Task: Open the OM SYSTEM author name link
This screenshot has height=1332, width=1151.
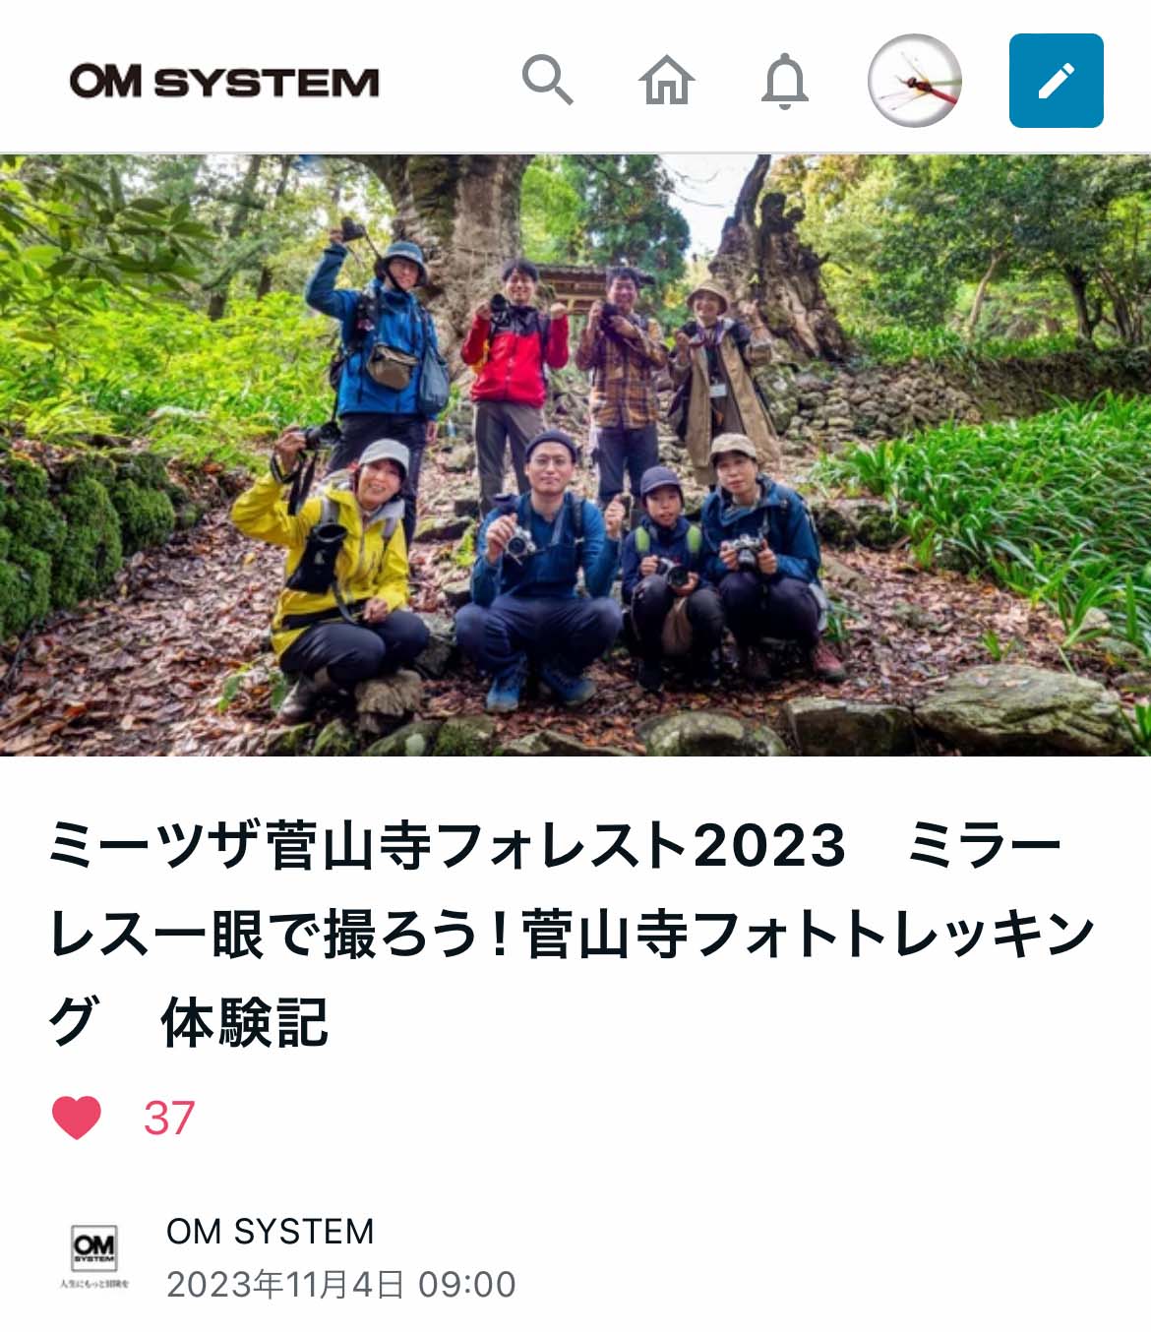Action: pos(270,1231)
